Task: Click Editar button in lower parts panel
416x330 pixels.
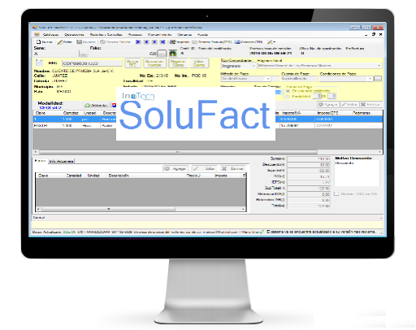Action: click(x=205, y=168)
